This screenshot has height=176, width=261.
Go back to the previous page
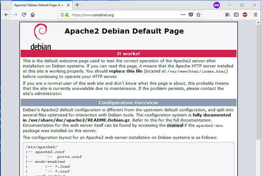coord(7,15)
